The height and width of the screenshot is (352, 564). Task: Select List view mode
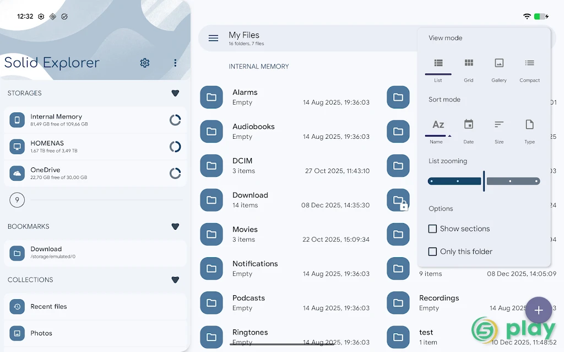[438, 69]
